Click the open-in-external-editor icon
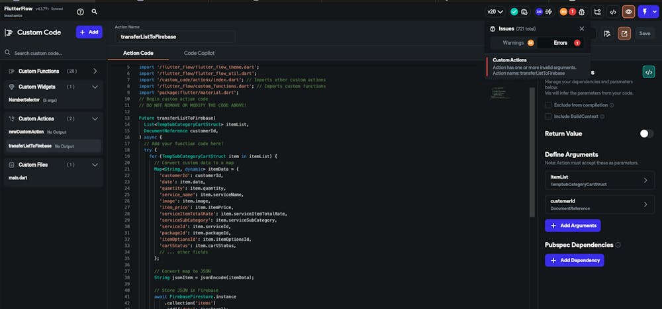This screenshot has width=662, height=309. click(x=624, y=33)
